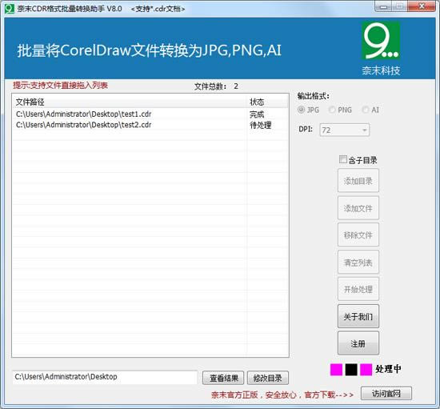Click the 注册 button

[358, 343]
